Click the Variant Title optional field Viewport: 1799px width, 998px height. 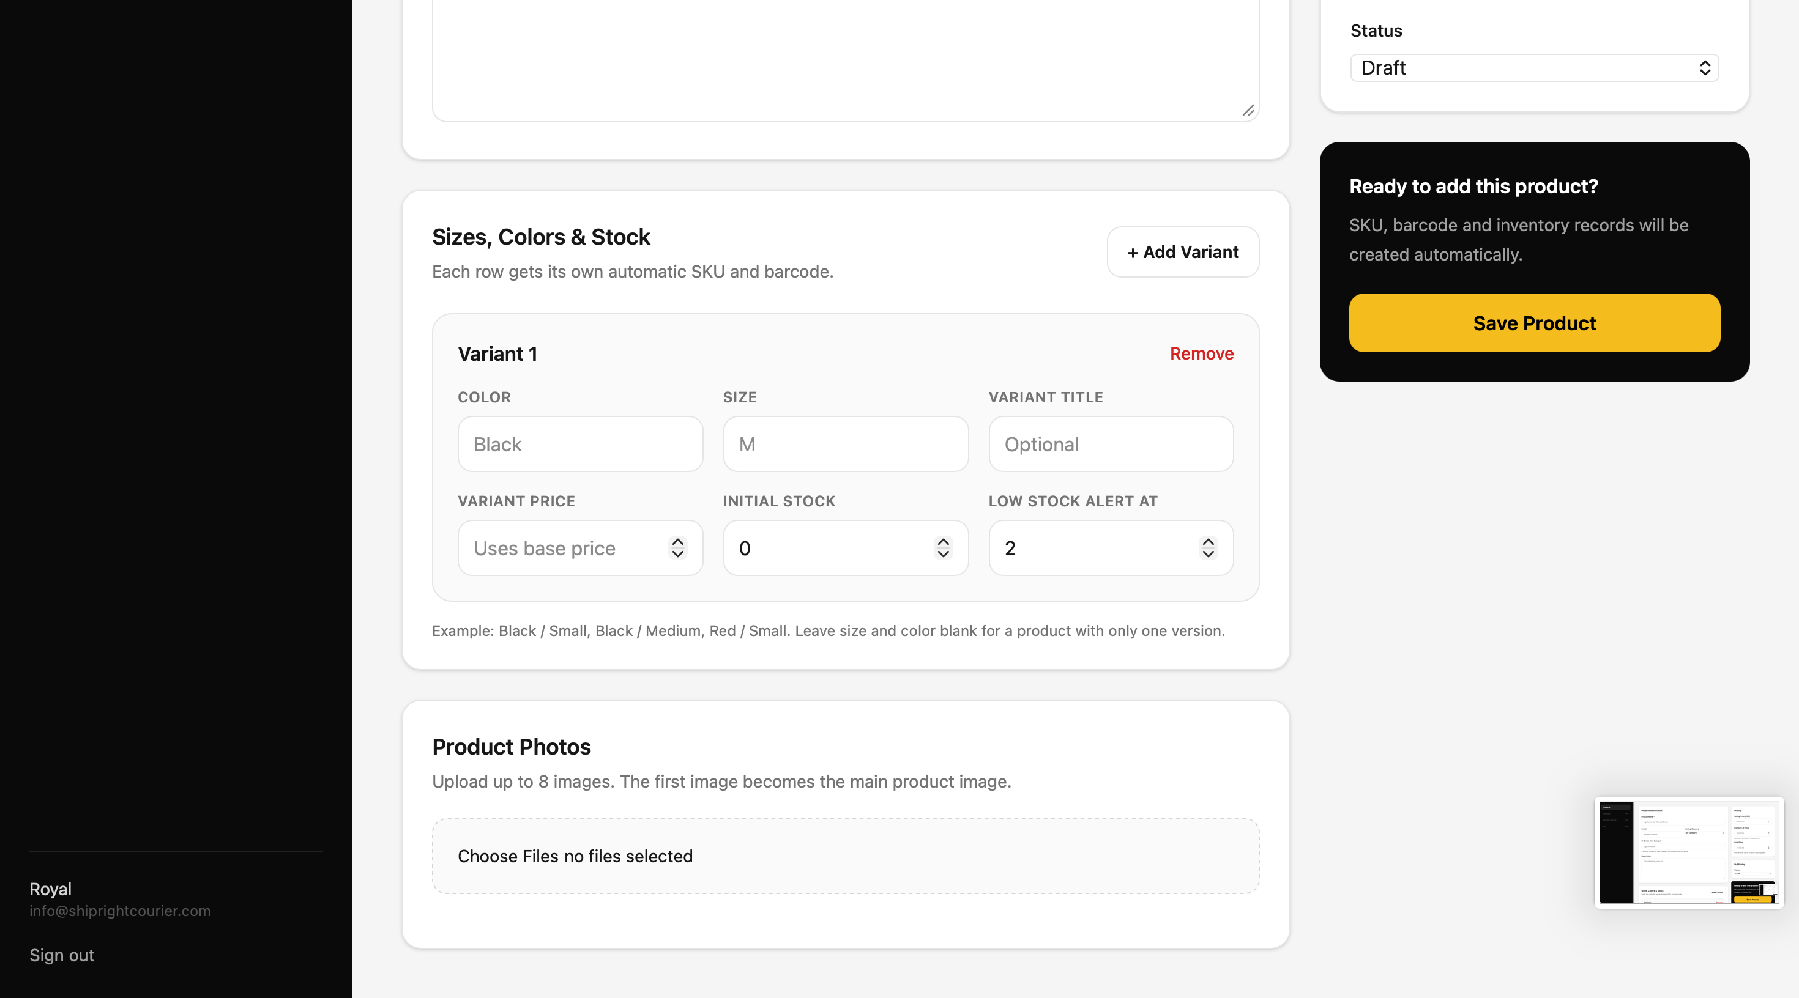(1111, 444)
